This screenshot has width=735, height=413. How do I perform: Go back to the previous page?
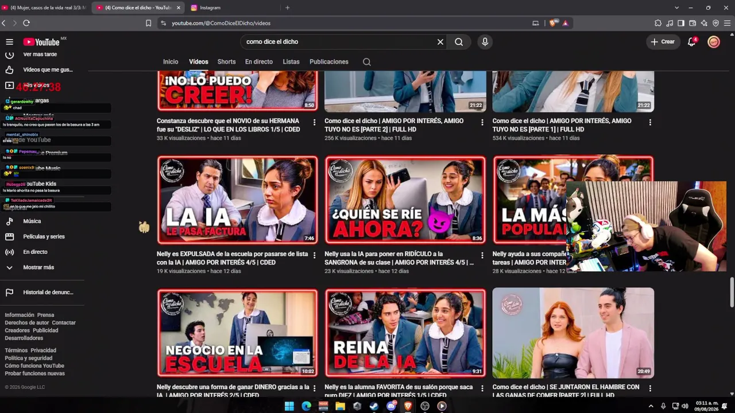point(4,23)
